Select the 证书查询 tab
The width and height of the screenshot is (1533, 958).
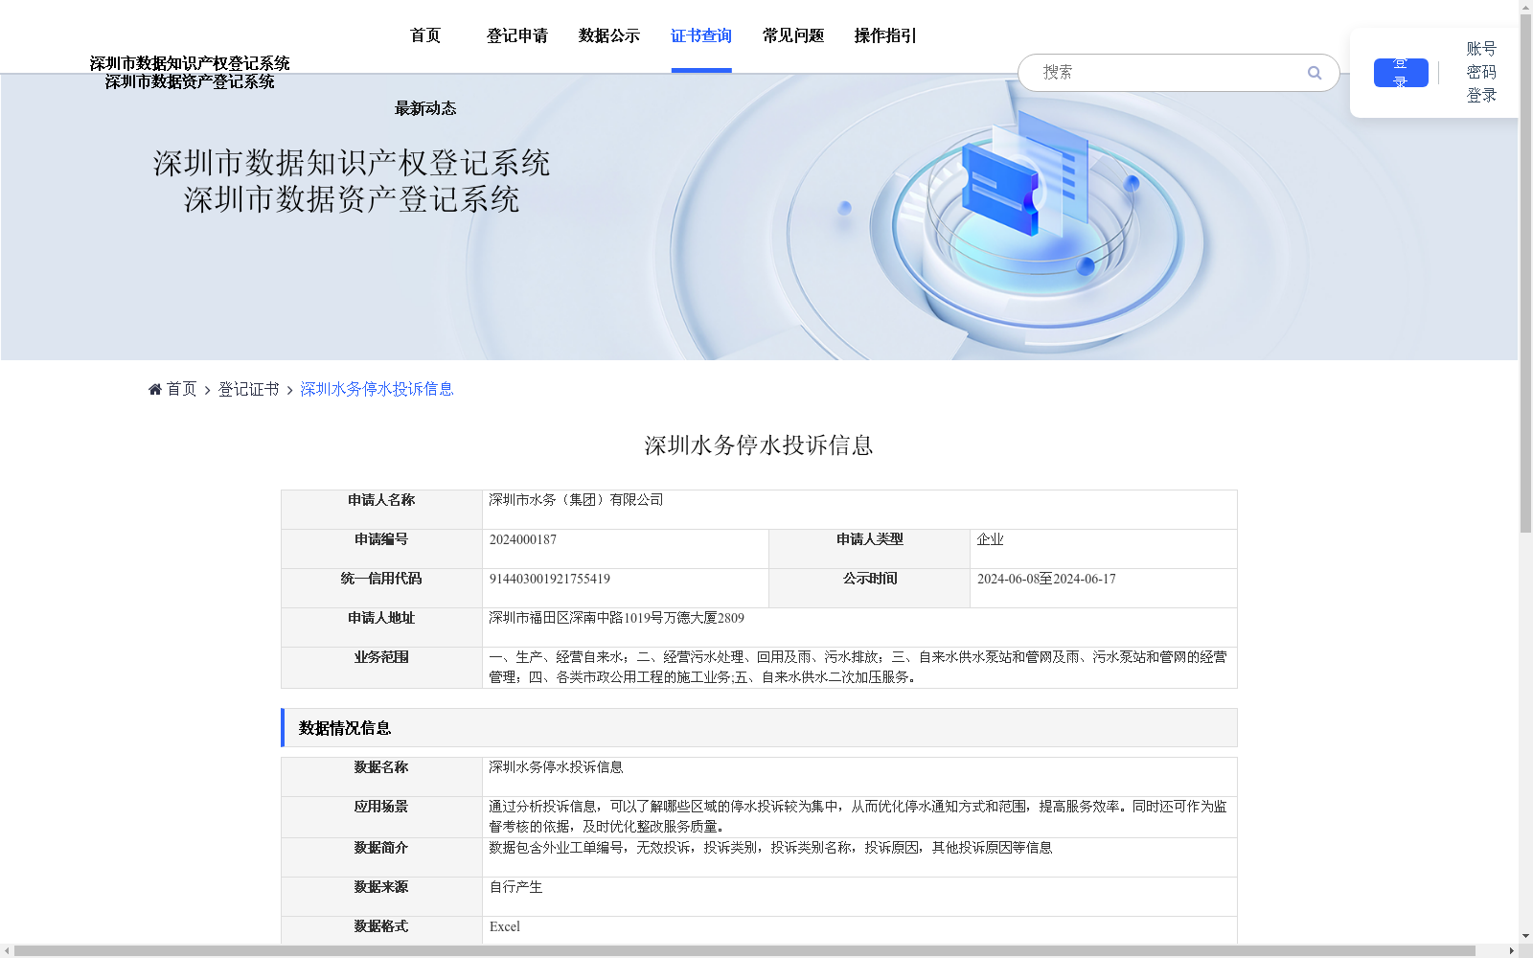pyautogui.click(x=701, y=35)
